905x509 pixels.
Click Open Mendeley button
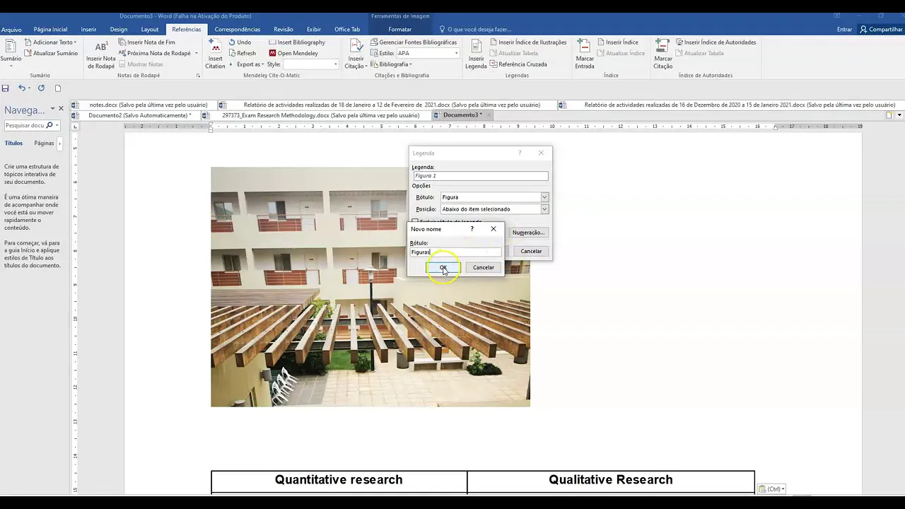pos(293,53)
